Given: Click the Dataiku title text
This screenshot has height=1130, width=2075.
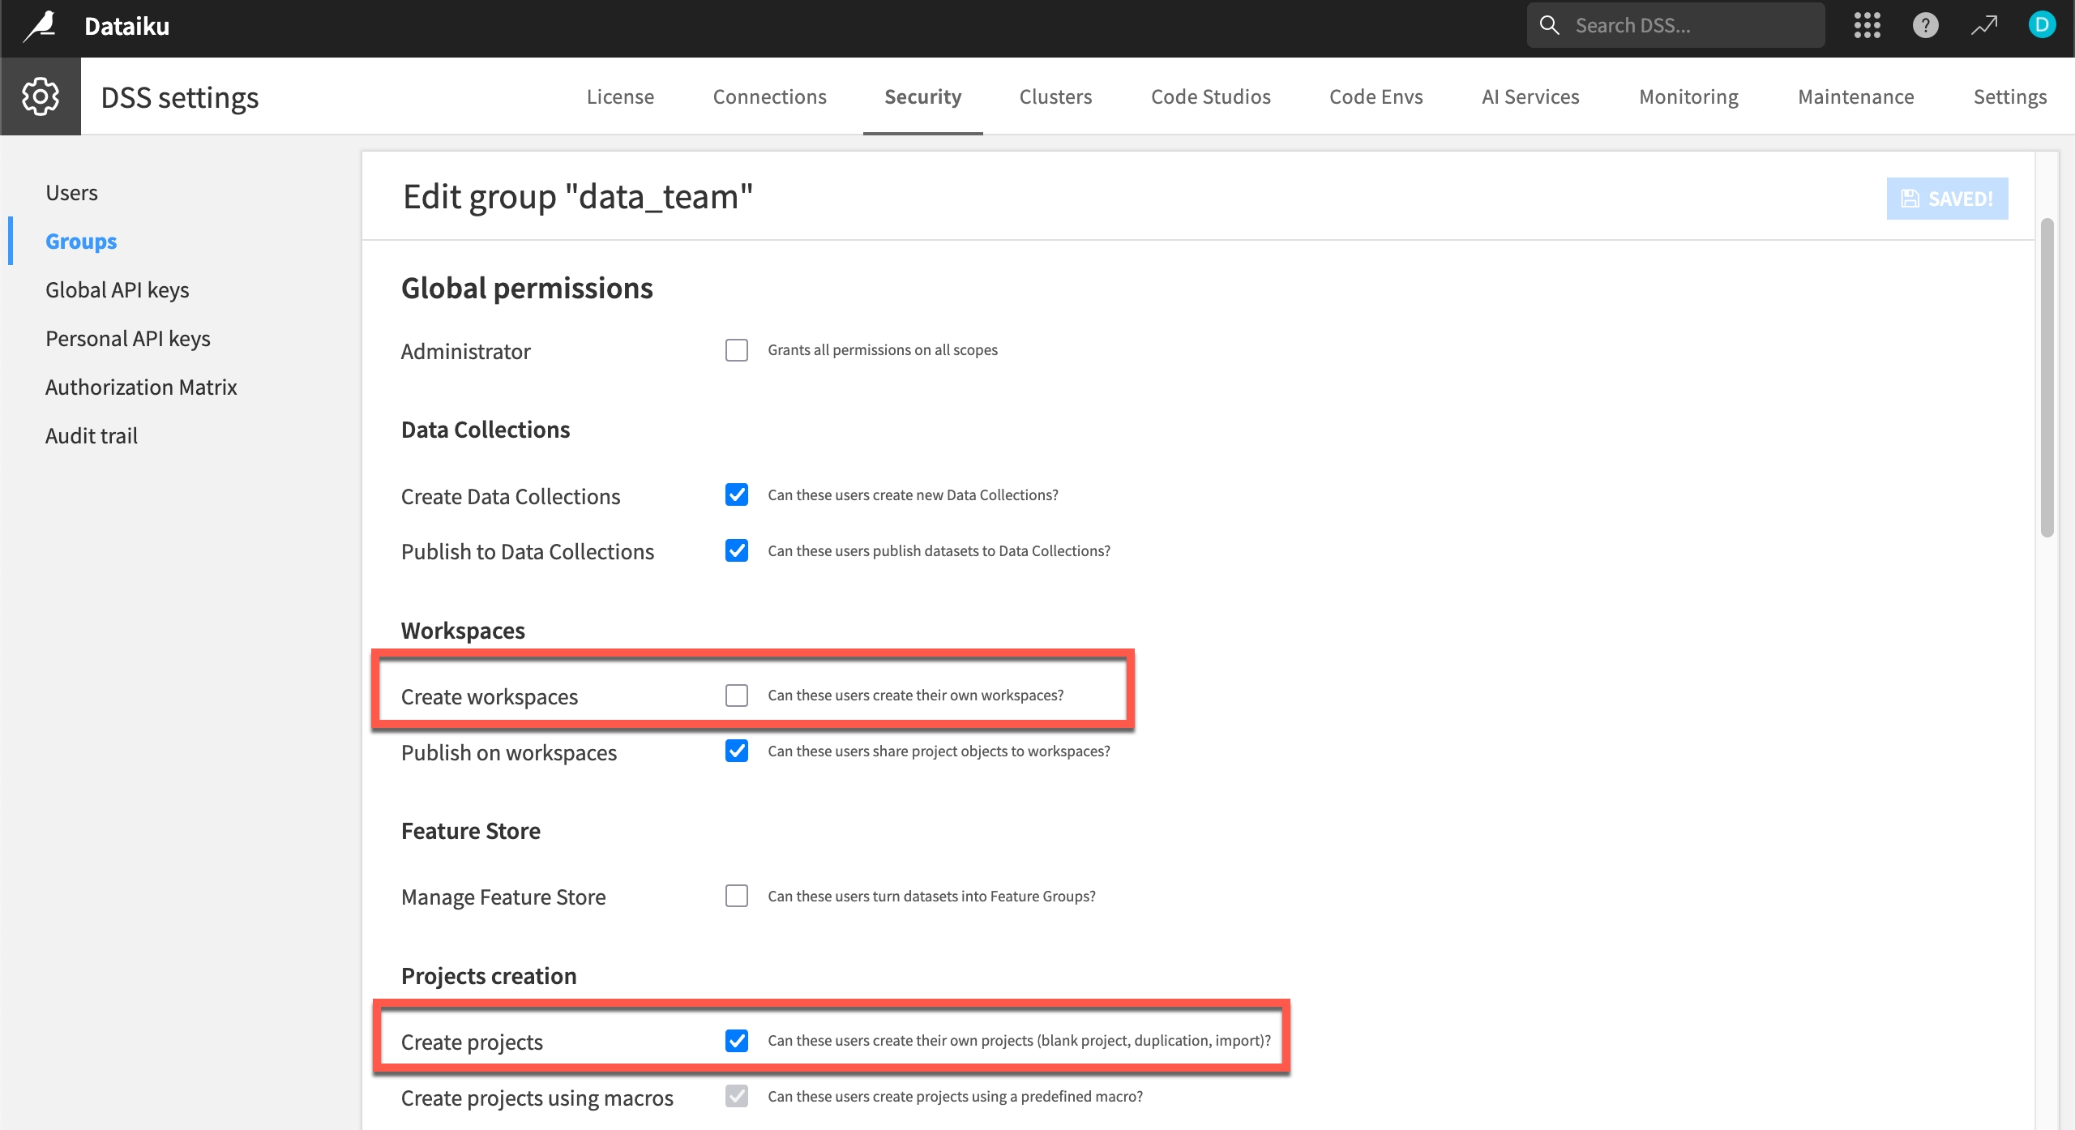Looking at the screenshot, I should click(x=126, y=26).
